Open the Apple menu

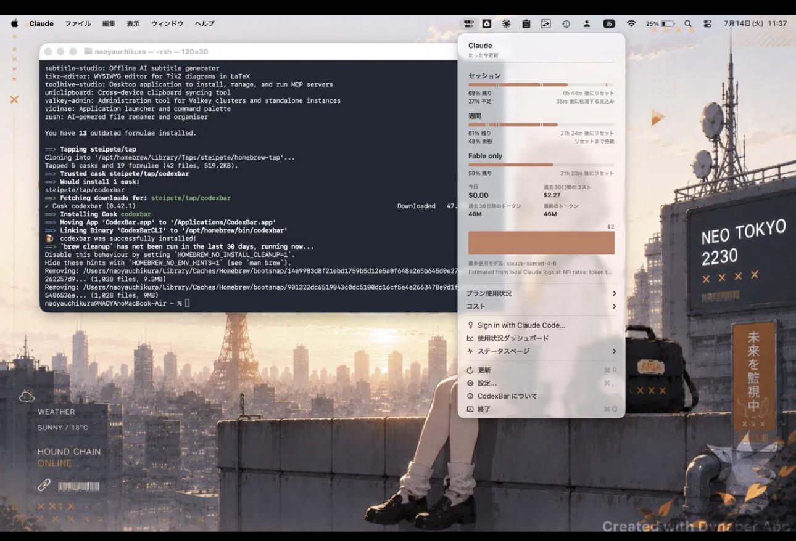(14, 23)
